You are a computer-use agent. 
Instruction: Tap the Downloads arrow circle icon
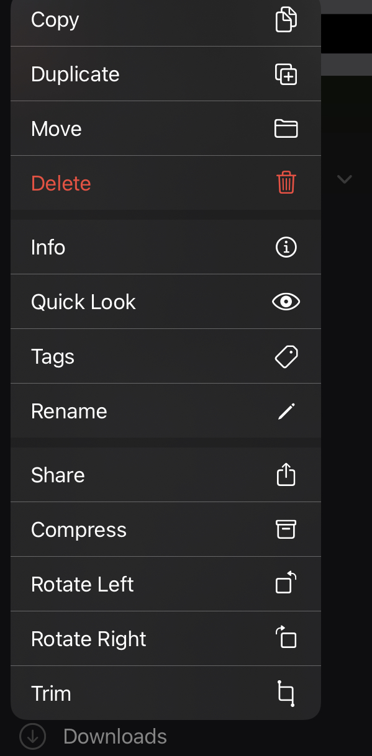click(32, 737)
